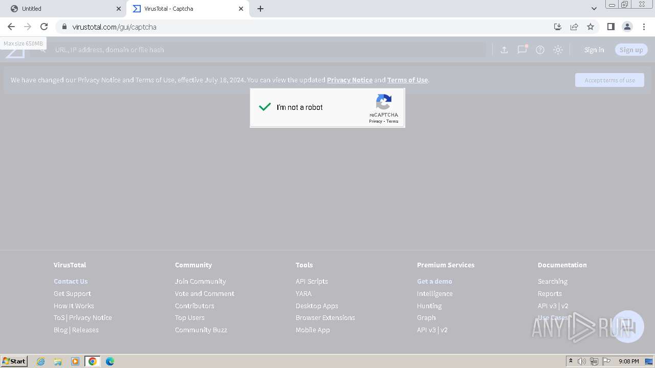Screen dimensions: 655x368
Task: Open Hunting link
Action: 429,306
